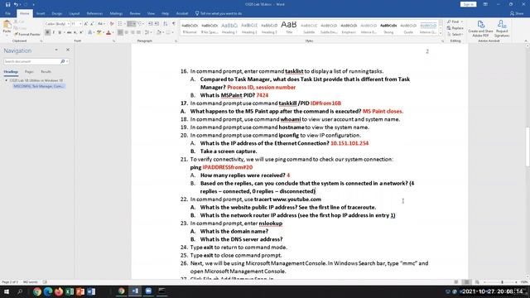Click the Justify alignment icon
The height and width of the screenshot is (298, 530).
click(x=138, y=32)
